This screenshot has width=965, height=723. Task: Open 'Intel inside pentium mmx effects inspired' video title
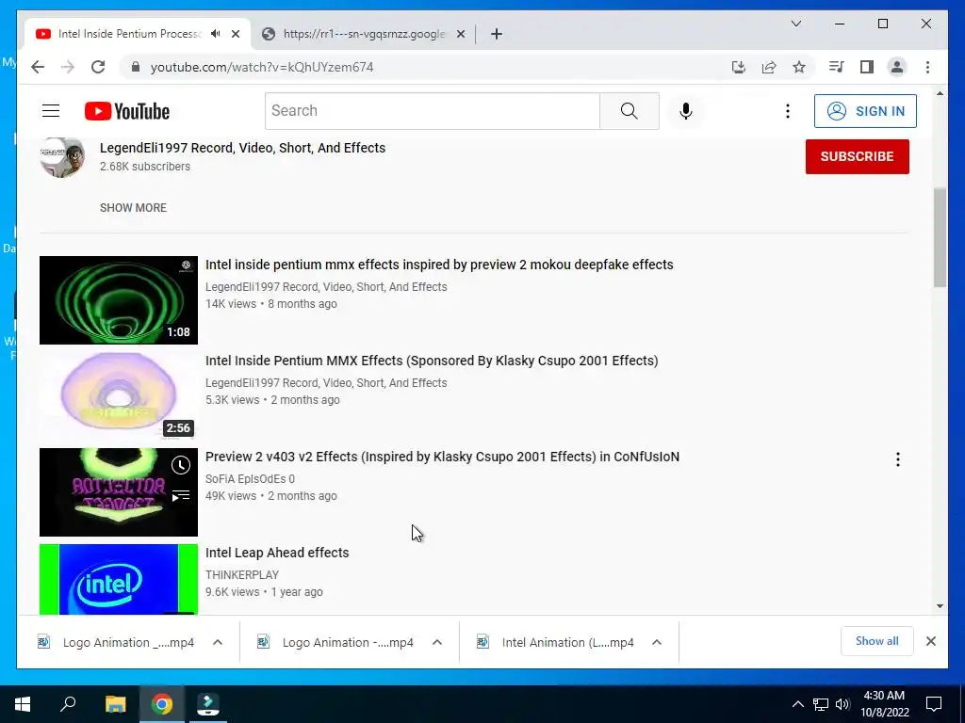(439, 265)
